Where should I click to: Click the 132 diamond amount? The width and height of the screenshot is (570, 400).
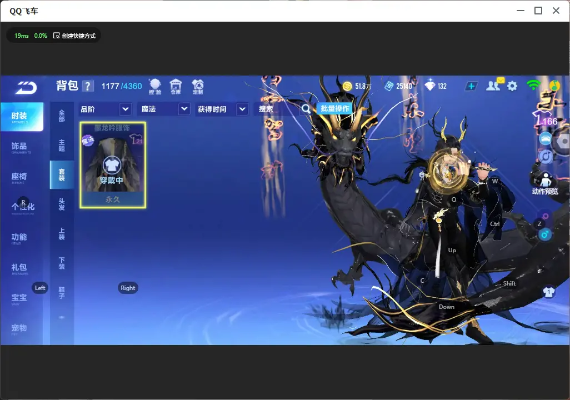pyautogui.click(x=442, y=86)
